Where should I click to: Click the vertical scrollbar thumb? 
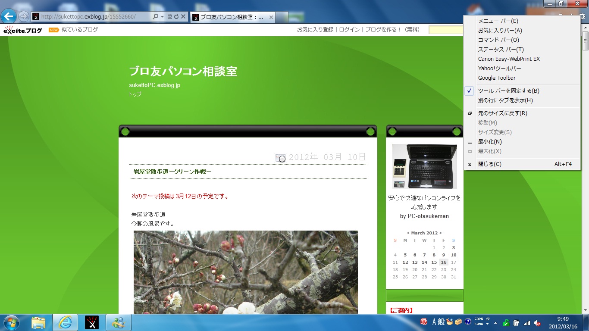585,42
